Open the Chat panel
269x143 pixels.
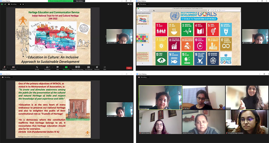point(57,68)
